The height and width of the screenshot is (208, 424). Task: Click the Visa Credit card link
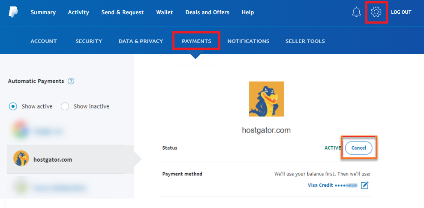[x=332, y=185]
